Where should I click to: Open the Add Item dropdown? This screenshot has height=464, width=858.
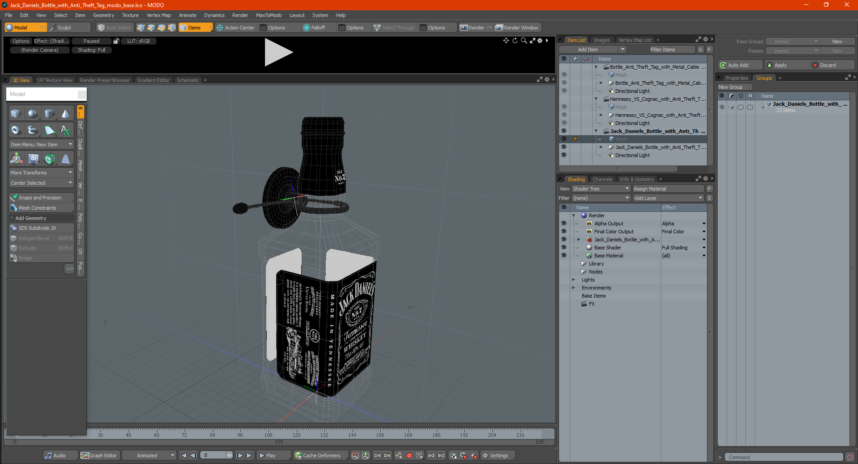pos(593,50)
